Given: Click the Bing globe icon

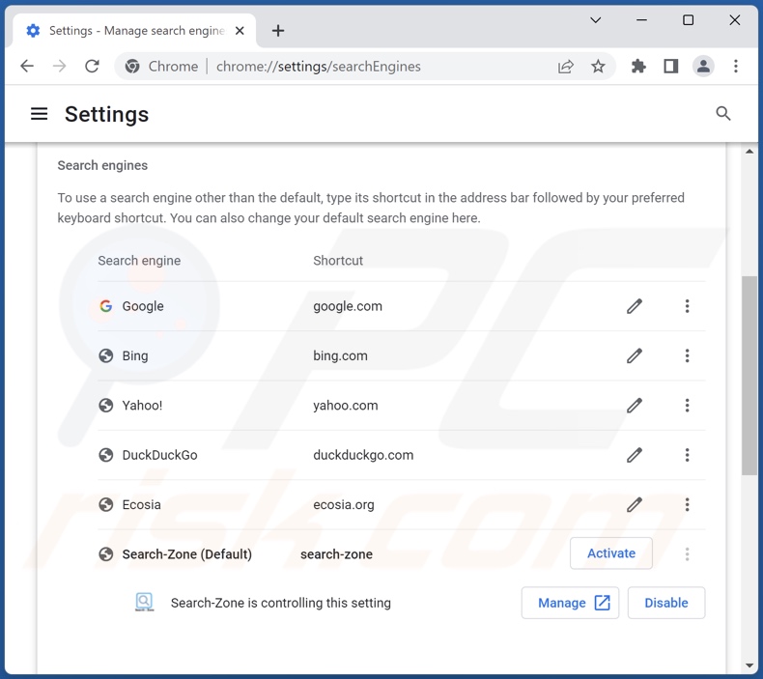Looking at the screenshot, I should coord(105,355).
